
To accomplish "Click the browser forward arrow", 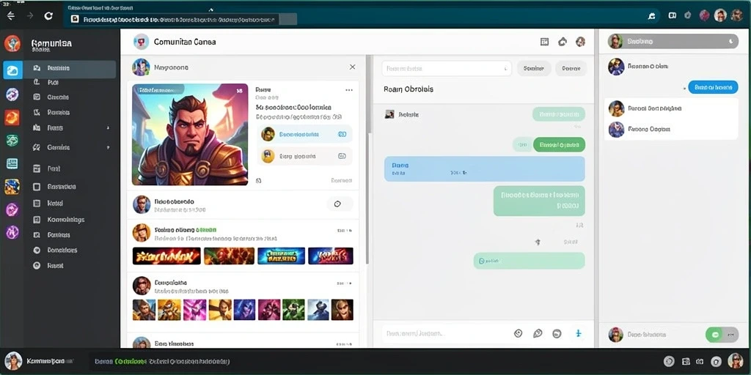I will (30, 16).
